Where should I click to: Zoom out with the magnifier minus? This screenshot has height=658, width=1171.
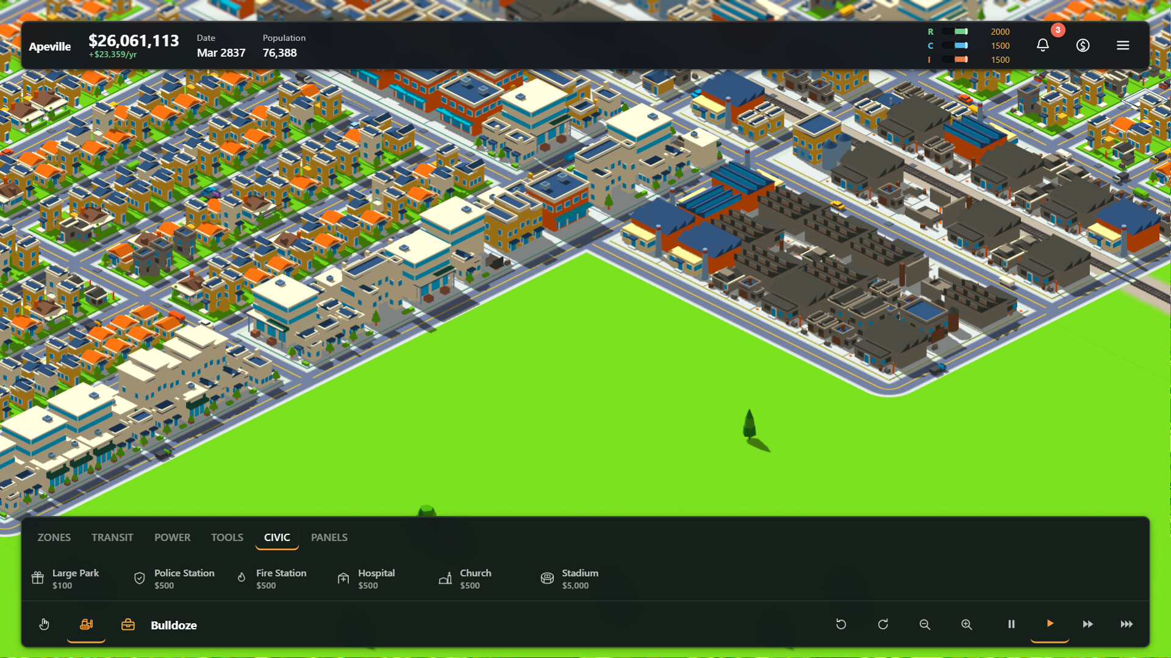[925, 624]
